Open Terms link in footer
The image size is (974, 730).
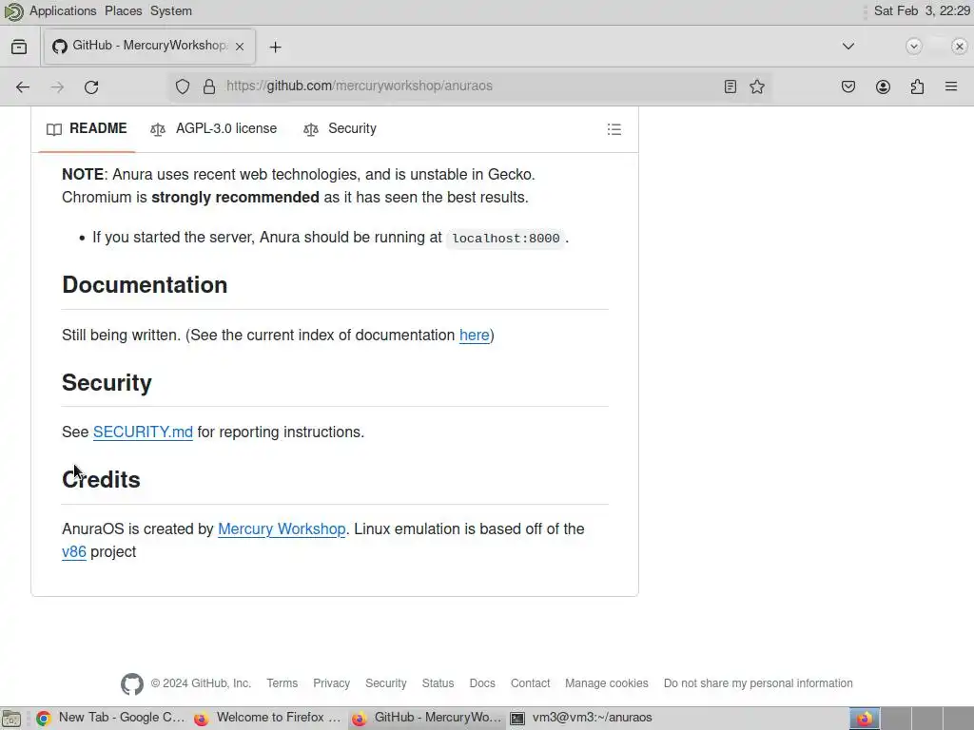click(x=282, y=683)
